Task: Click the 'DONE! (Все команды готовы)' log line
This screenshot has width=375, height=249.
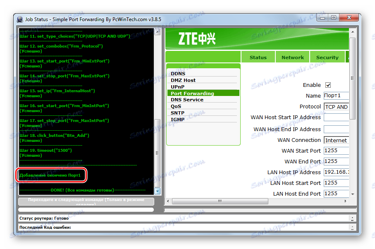Action: [82, 190]
